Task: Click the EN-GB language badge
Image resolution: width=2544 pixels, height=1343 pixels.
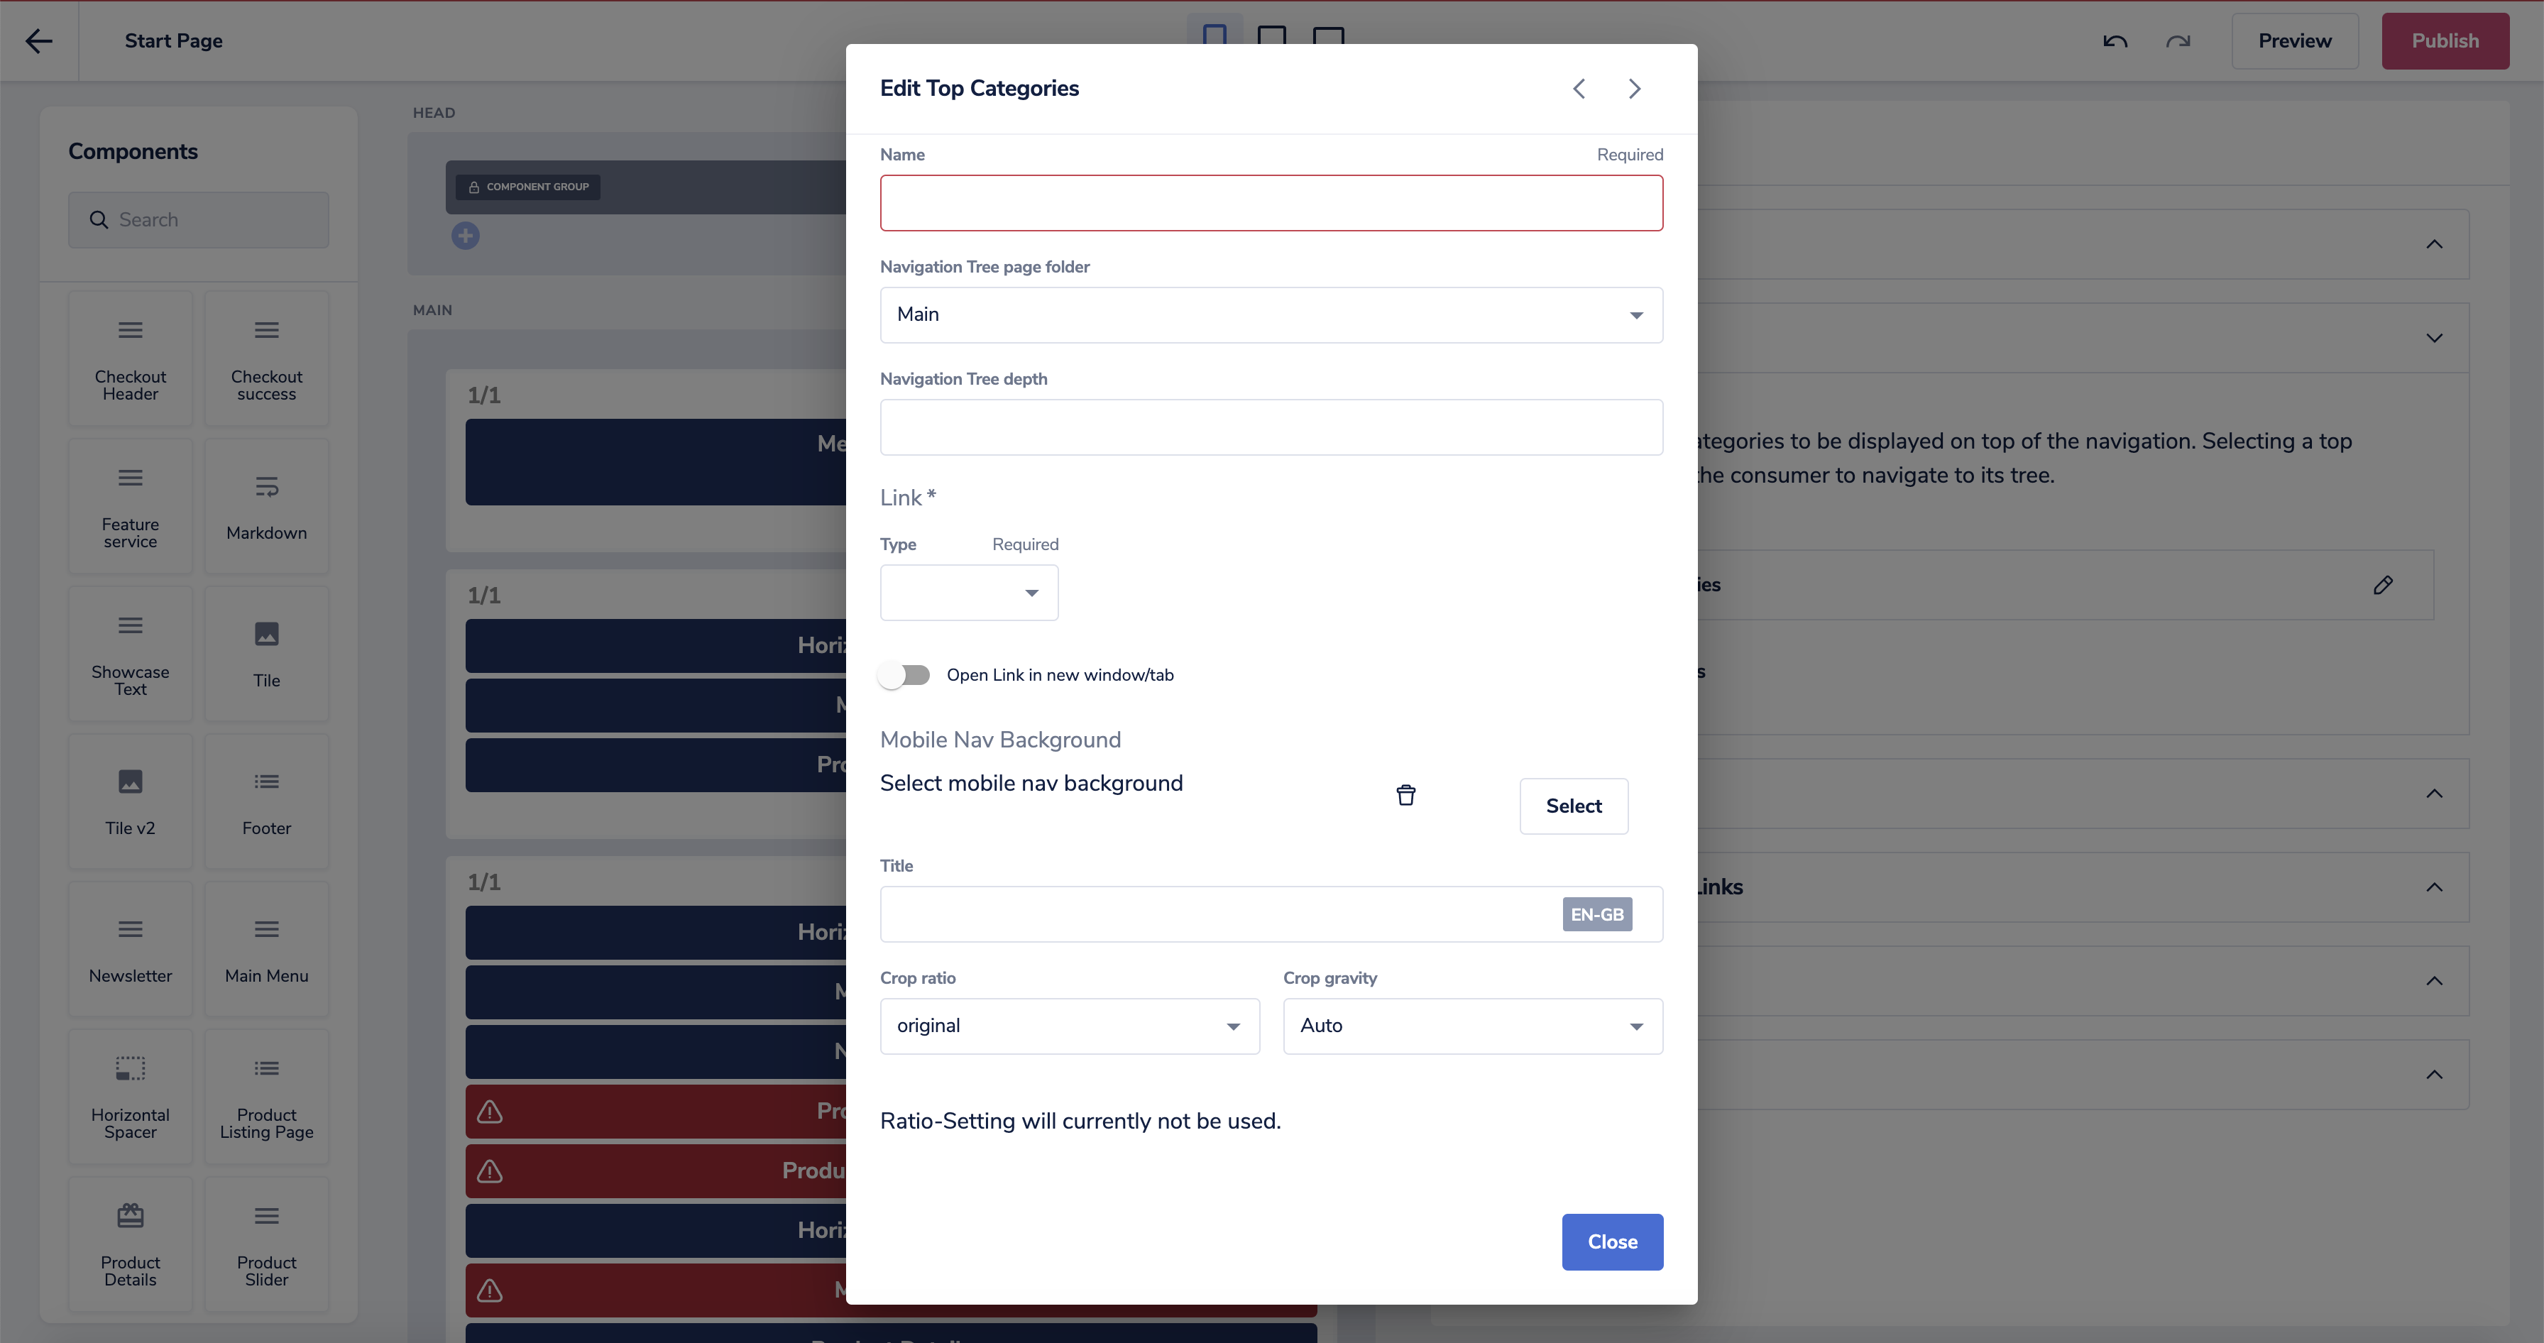Action: pyautogui.click(x=1597, y=914)
